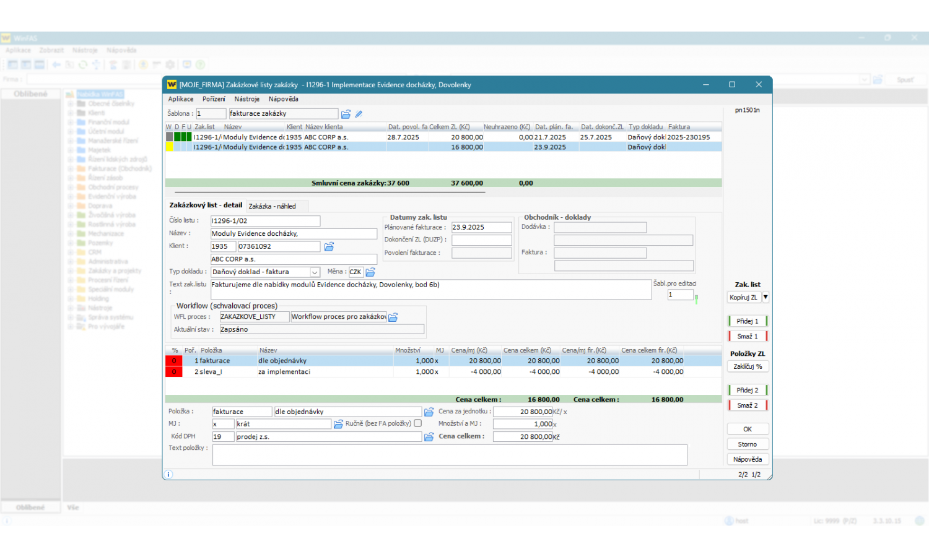The image size is (929, 557).
Task: Open the Šablona template browse folder icon
Action: tap(346, 114)
